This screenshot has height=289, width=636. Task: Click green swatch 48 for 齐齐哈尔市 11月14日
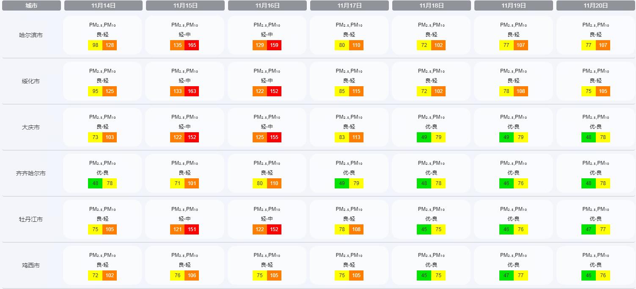[95, 183]
